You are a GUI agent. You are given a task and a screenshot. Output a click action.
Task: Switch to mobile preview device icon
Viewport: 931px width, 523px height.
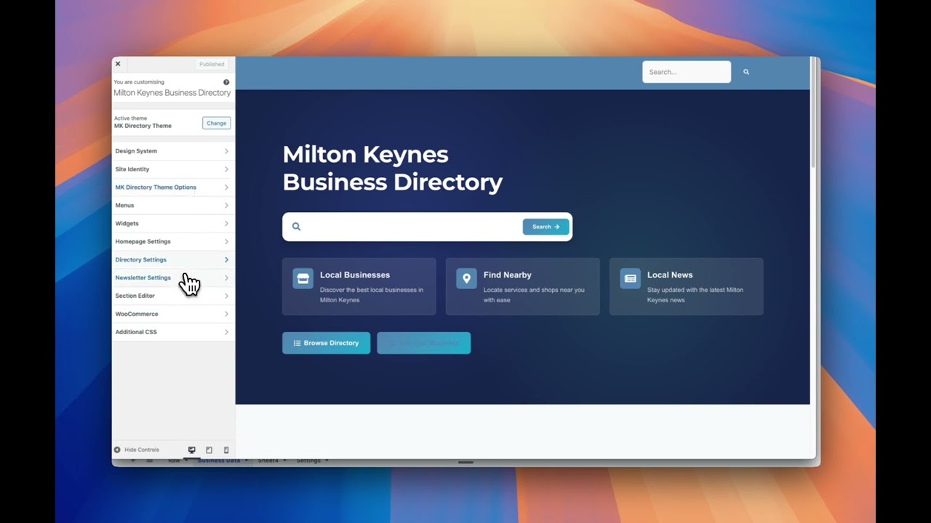pyautogui.click(x=226, y=450)
